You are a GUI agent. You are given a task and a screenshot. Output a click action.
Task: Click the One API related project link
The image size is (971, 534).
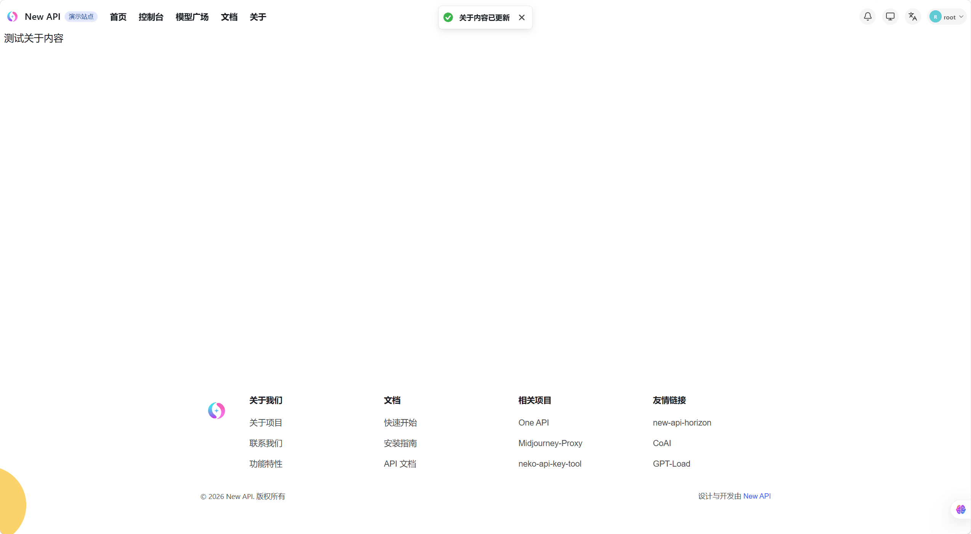coord(533,422)
